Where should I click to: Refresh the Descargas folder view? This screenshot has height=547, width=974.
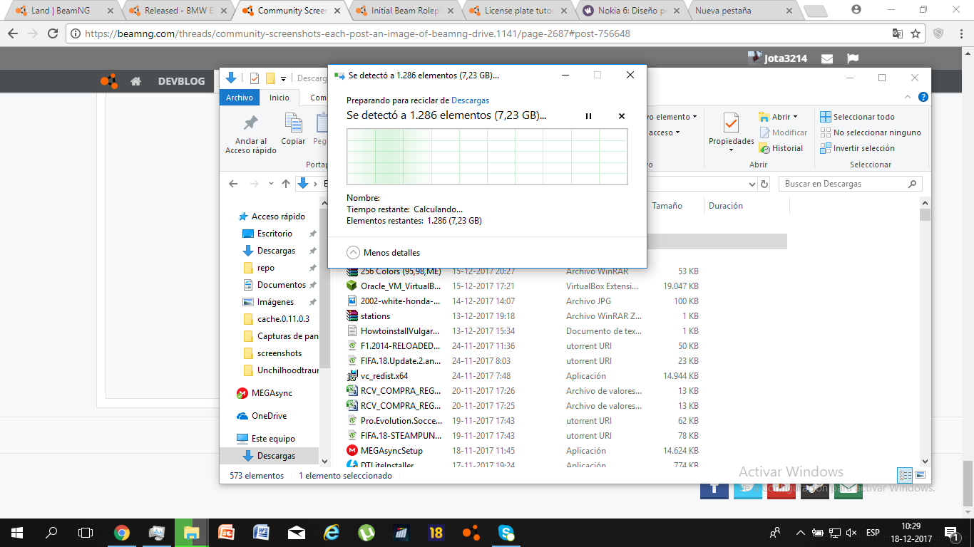(764, 184)
